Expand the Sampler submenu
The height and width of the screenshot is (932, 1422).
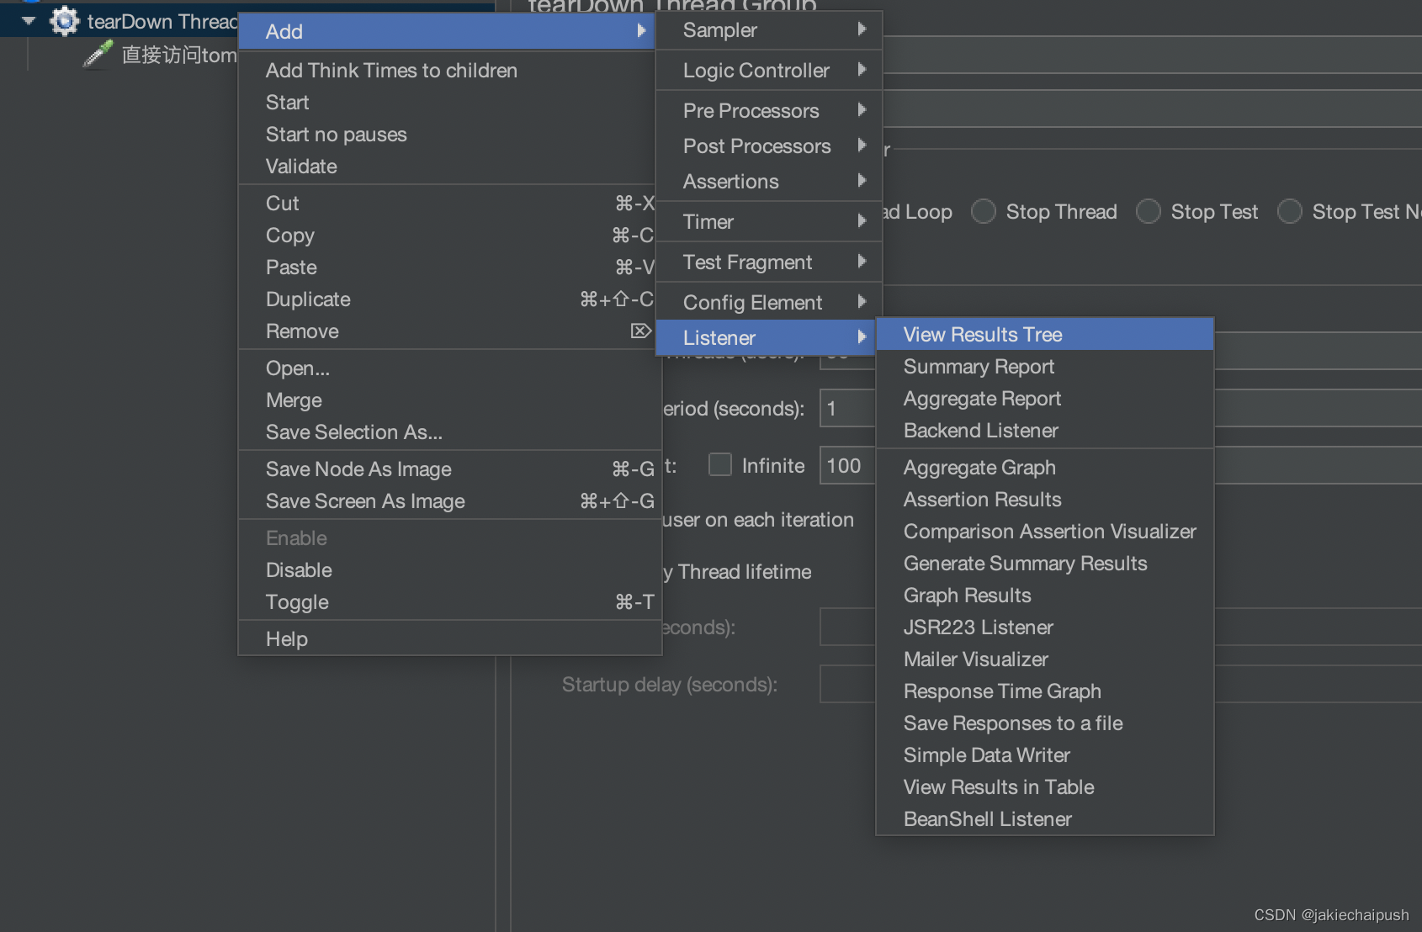769,30
